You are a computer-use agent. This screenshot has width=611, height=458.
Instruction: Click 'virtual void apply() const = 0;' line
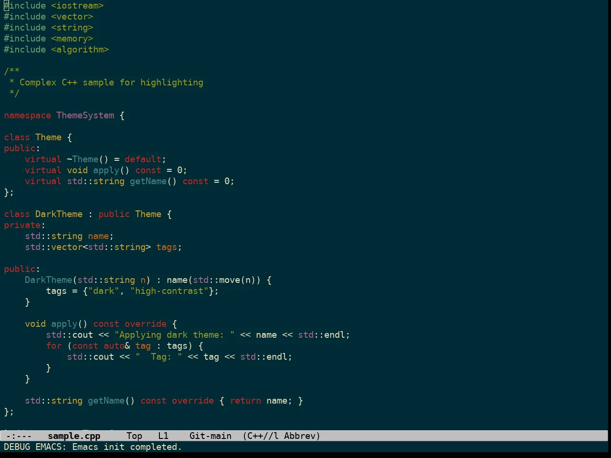tap(106, 170)
